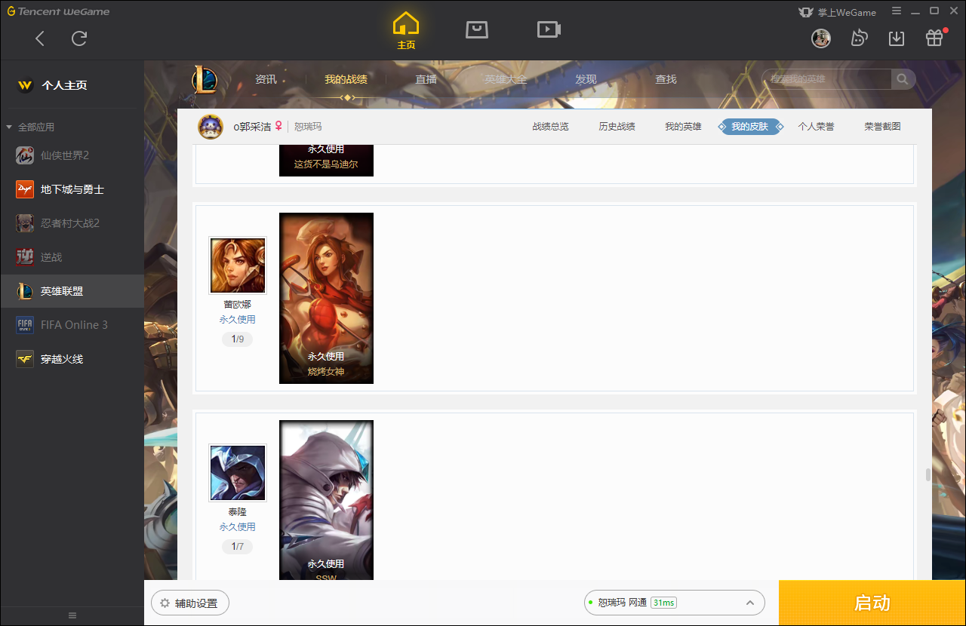The width and height of the screenshot is (966, 626).
Task: Select 英雄联盟 in the game list
Action: 72,291
